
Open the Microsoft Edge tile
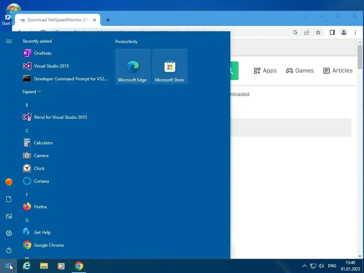point(133,66)
